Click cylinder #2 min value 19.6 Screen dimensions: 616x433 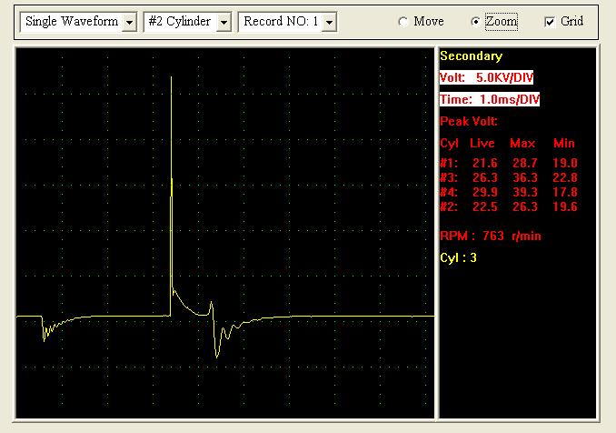point(565,206)
